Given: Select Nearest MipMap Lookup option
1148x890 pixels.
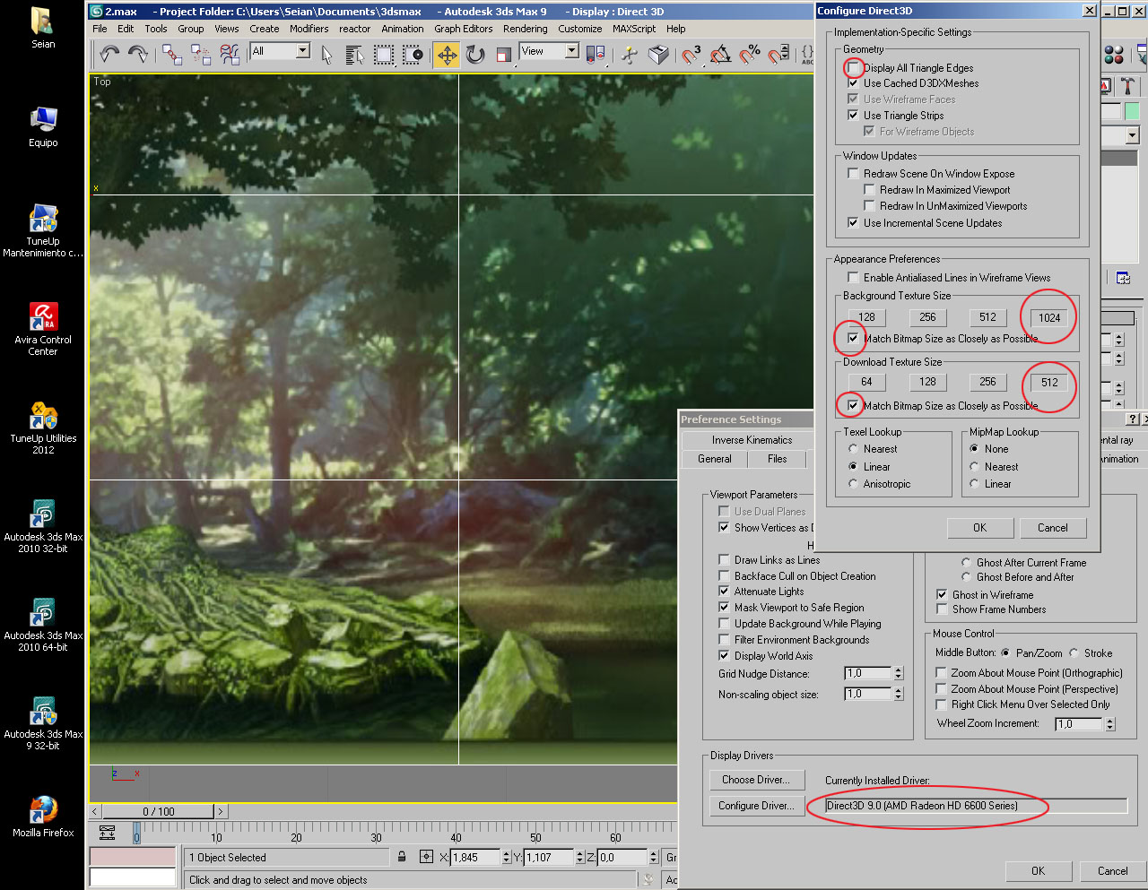Looking at the screenshot, I should pos(974,467).
